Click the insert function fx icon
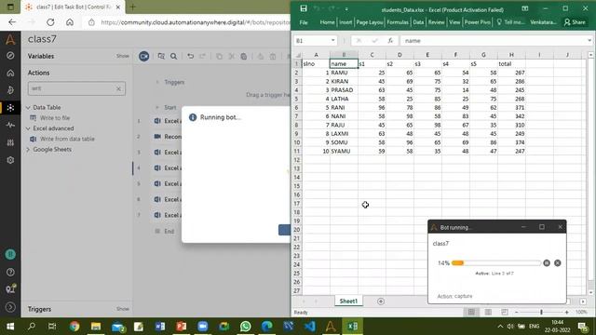Viewport: 596px width, 335px height. pyautogui.click(x=390, y=41)
